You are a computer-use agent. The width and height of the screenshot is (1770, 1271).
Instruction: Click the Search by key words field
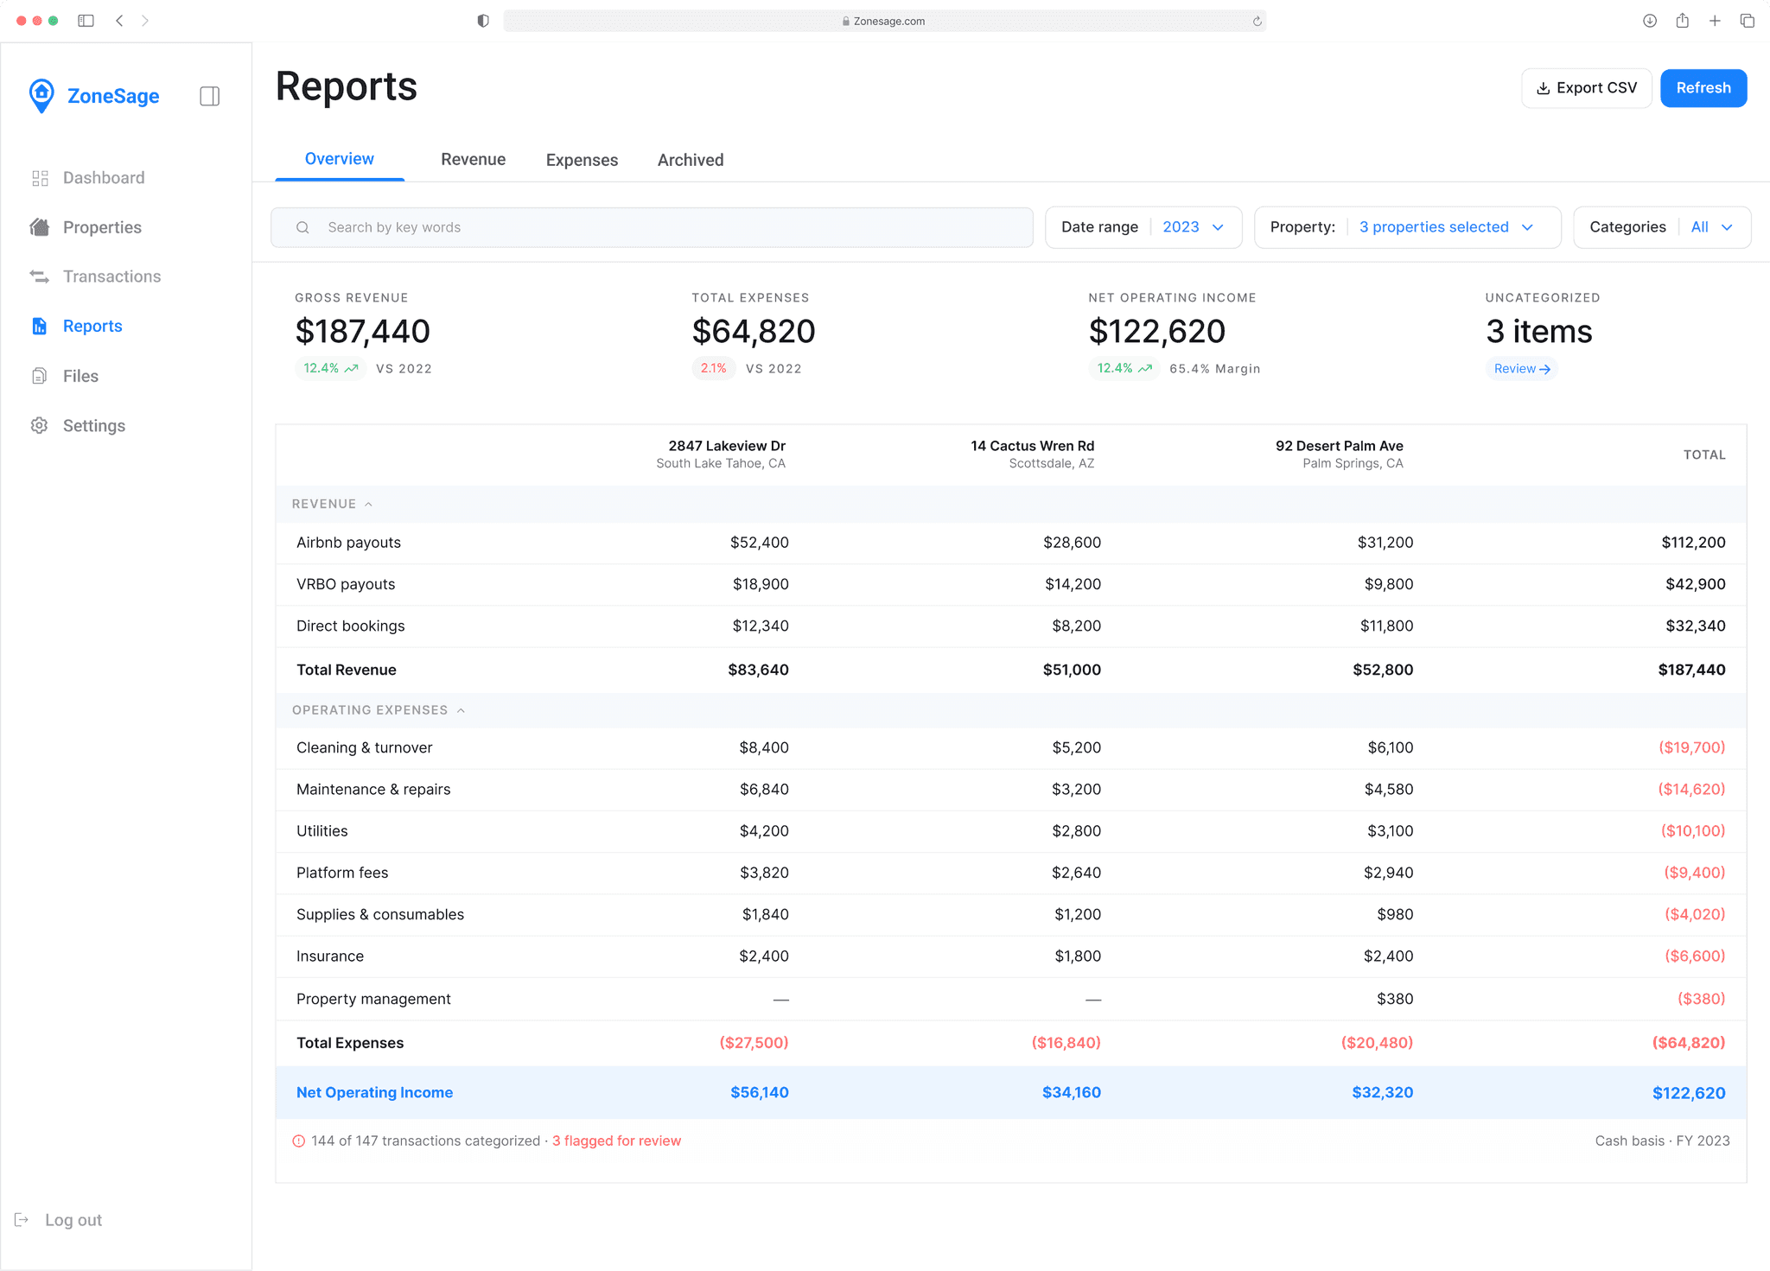tap(652, 227)
